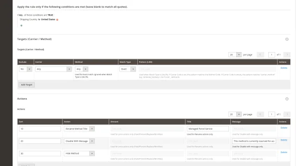This screenshot has width=296, height=166.
Task: Go to previous page in Actions grid
Action: [260, 114]
